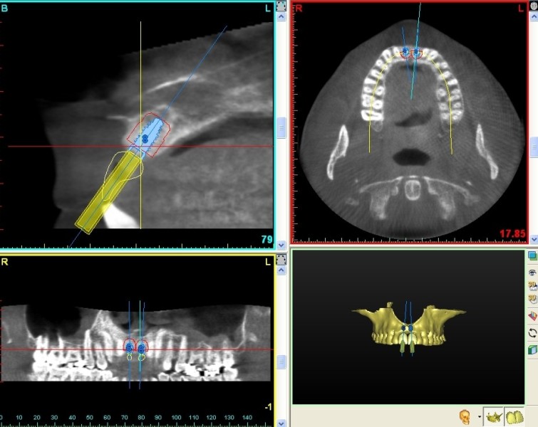Show the teeth model icon
The width and height of the screenshot is (538, 427).
(x=514, y=416)
